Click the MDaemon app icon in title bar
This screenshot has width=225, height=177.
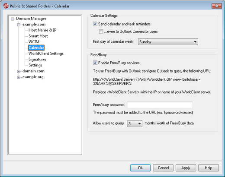coord(6,6)
